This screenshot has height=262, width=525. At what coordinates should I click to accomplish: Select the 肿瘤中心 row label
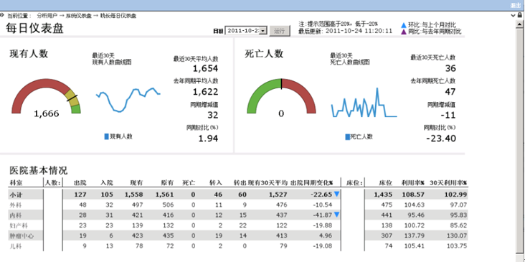tap(22, 236)
